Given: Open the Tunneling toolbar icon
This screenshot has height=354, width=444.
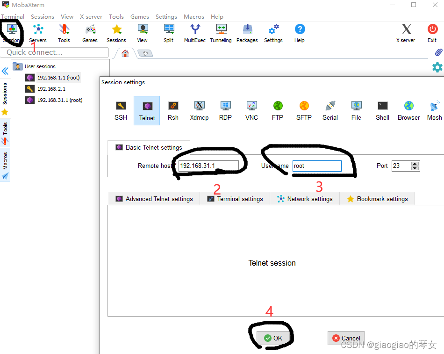Looking at the screenshot, I should pos(221,34).
